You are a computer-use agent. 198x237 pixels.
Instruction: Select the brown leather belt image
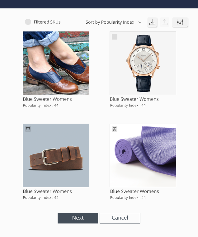pos(56,155)
